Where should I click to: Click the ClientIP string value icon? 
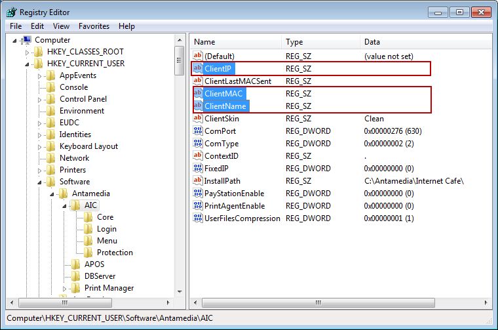pyautogui.click(x=197, y=68)
